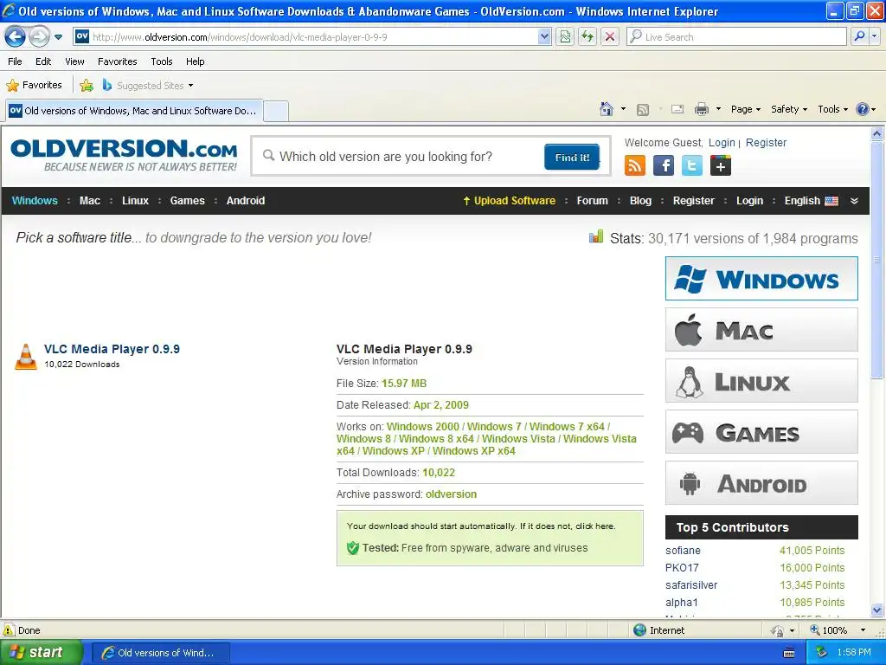Expand the Page command menu
The width and height of the screenshot is (886, 665).
746,109
